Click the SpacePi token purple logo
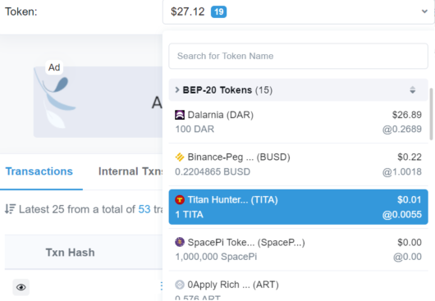This screenshot has height=301, width=435. pyautogui.click(x=180, y=242)
